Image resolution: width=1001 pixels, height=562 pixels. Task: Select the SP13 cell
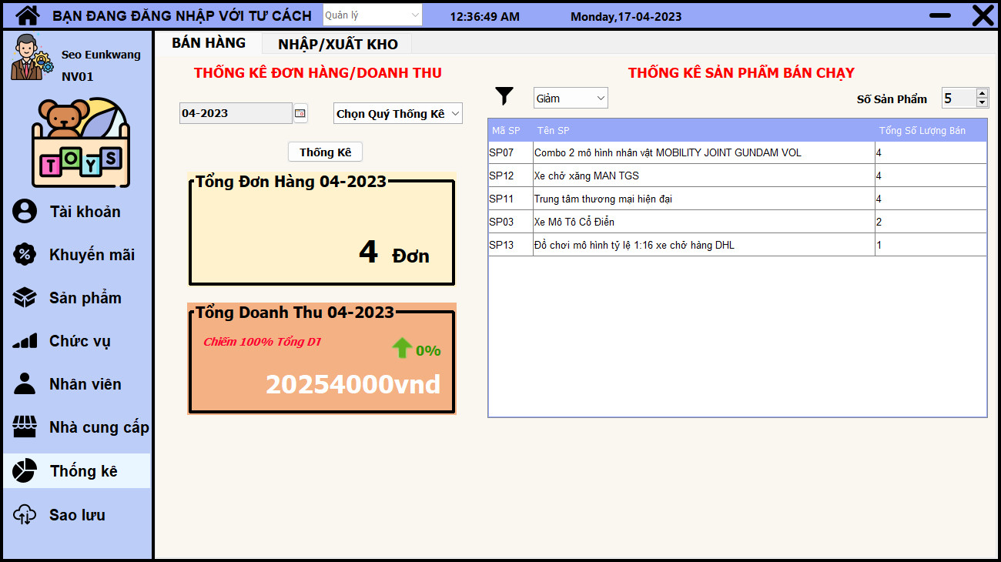511,245
